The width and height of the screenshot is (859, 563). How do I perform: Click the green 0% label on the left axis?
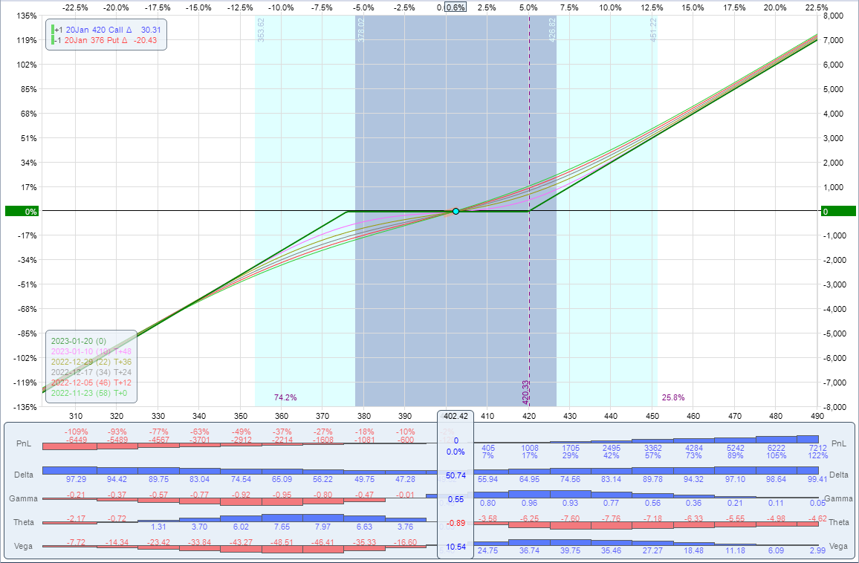(22, 212)
